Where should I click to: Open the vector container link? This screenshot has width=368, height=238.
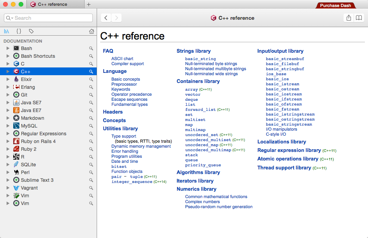193,95
